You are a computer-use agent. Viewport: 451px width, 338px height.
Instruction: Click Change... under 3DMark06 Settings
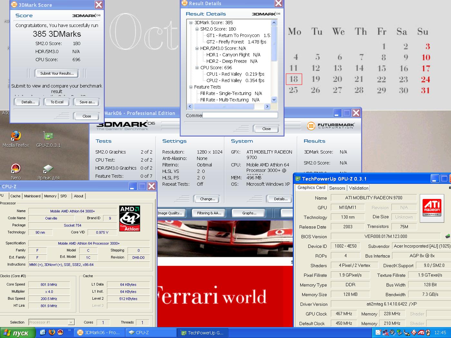pyautogui.click(x=207, y=199)
